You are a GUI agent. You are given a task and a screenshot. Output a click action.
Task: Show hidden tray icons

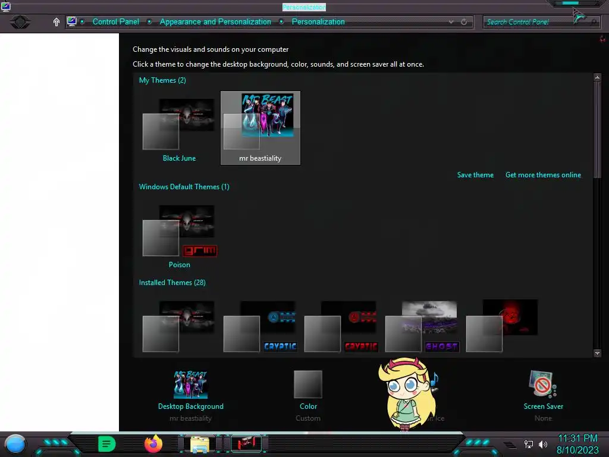(x=510, y=445)
